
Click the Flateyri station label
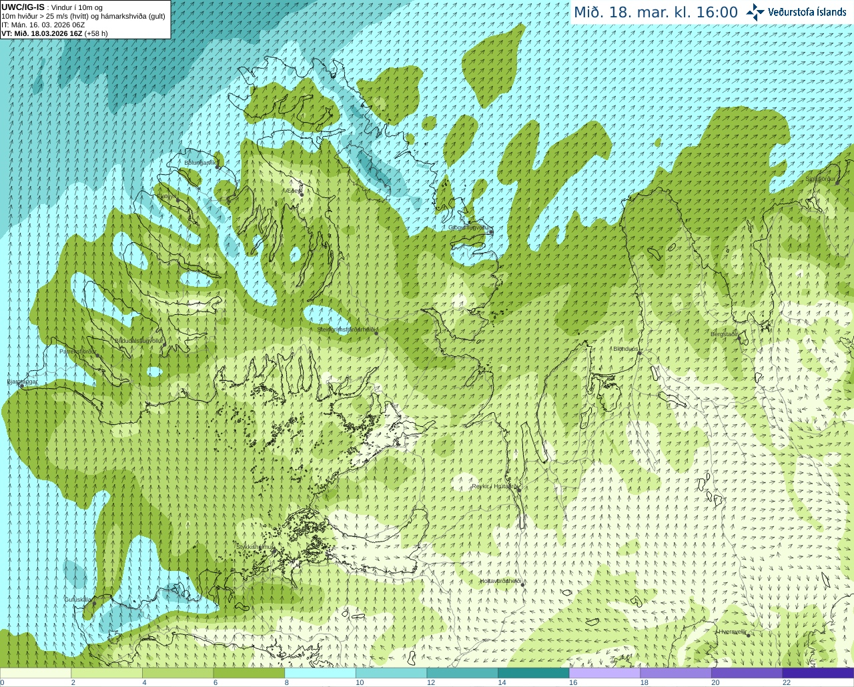167,196
